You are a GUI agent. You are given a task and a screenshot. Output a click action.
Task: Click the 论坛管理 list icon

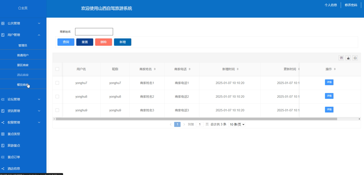(x=3, y=99)
